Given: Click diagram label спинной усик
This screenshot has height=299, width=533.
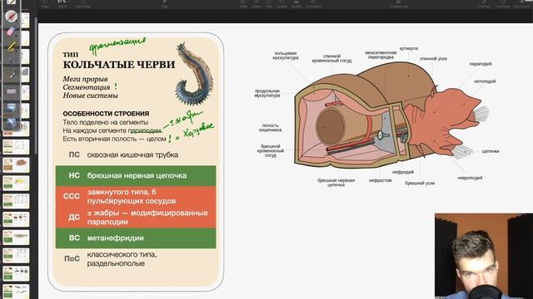Looking at the screenshot, I should click(x=433, y=58).
